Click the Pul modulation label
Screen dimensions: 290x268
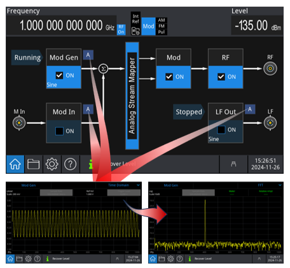162,32
